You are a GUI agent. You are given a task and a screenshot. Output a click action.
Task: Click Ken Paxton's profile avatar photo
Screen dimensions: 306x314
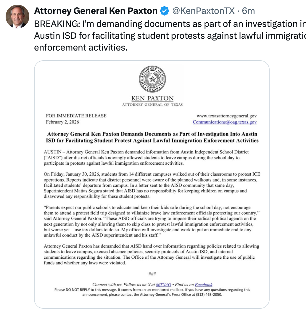point(17,17)
